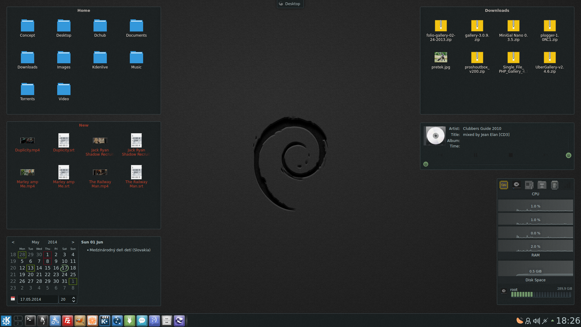Viewport: 581px width, 327px height.
Task: Open the file cabinet launcher icon
Action: [x=167, y=321]
